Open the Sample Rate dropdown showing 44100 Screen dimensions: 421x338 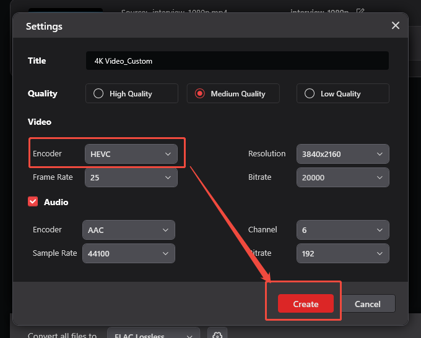129,253
